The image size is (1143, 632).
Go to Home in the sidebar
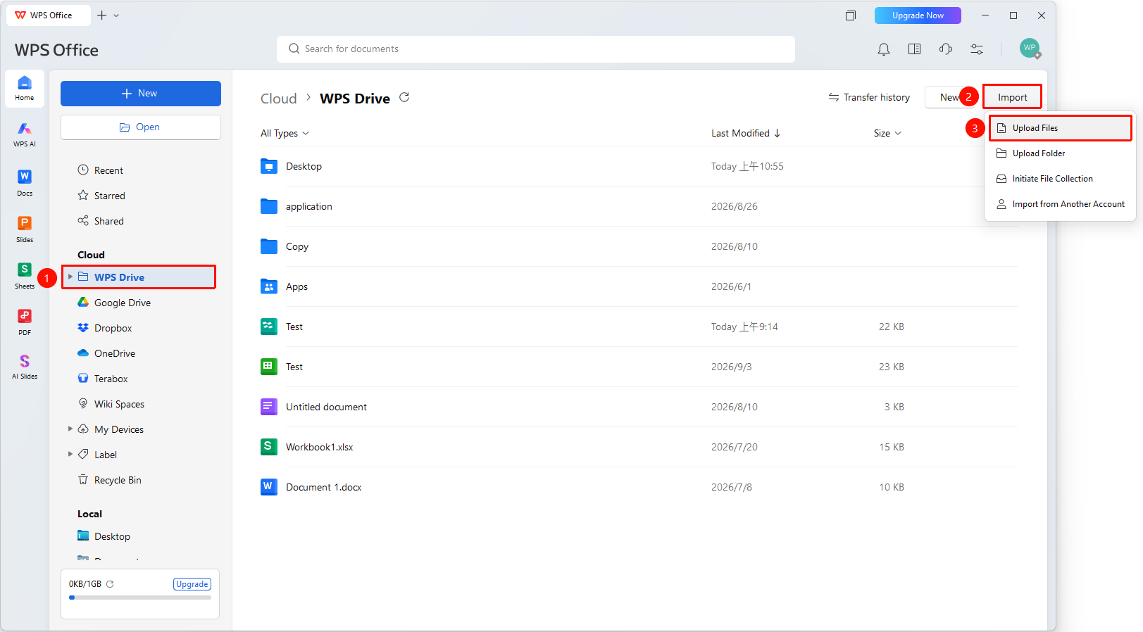[25, 88]
